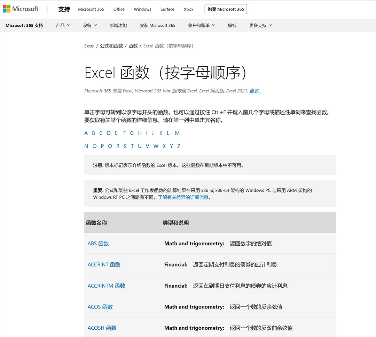Expand the 账户和账单 dropdown

[x=202, y=25]
